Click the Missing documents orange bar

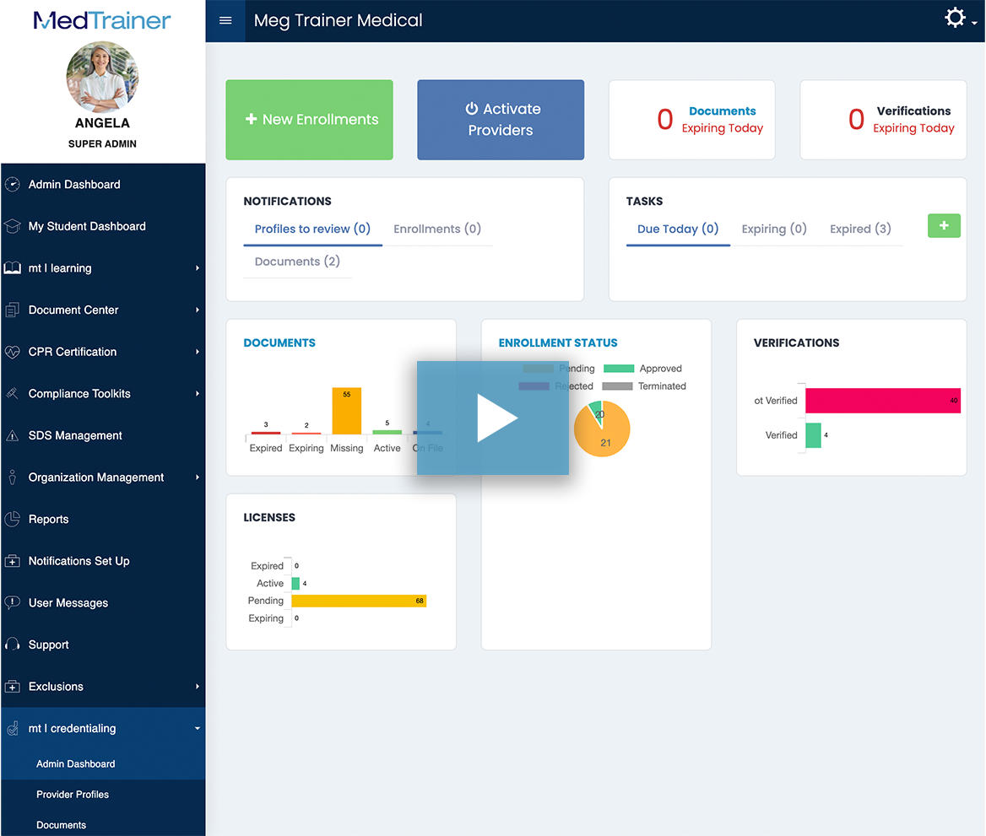click(x=346, y=411)
